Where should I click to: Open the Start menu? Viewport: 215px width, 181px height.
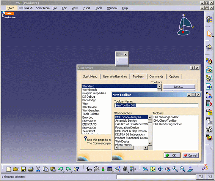click(x=11, y=8)
